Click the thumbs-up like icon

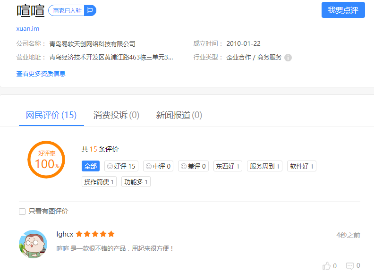click(x=326, y=266)
